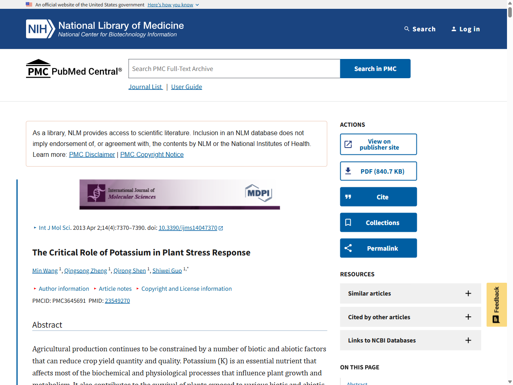Show the Author information details

63,289
